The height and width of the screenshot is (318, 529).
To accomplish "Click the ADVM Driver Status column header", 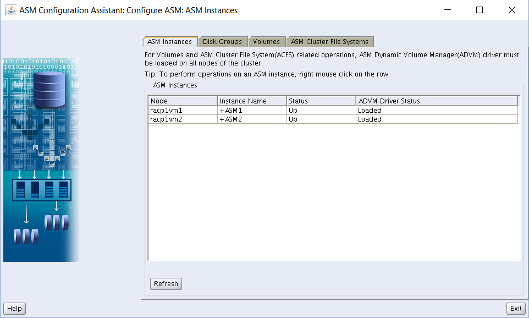I will tap(437, 101).
